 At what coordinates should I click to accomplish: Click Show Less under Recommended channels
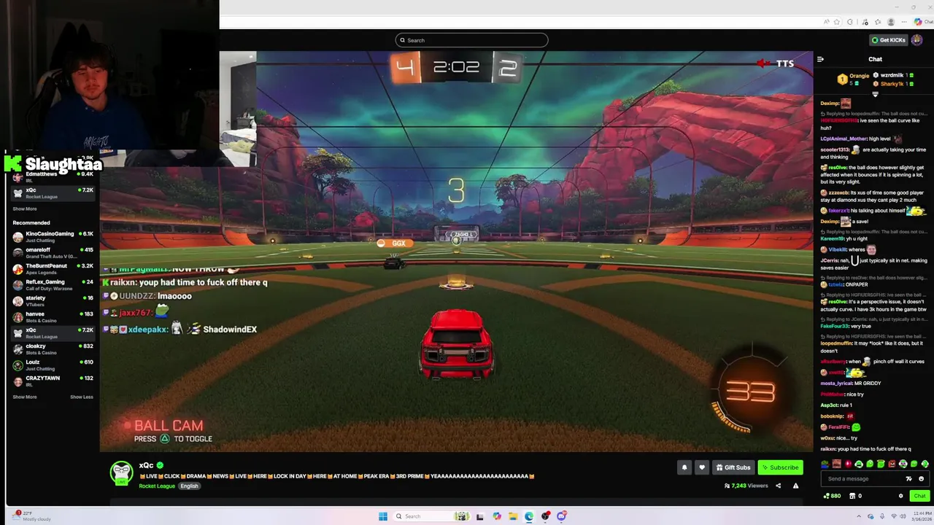coord(82,397)
